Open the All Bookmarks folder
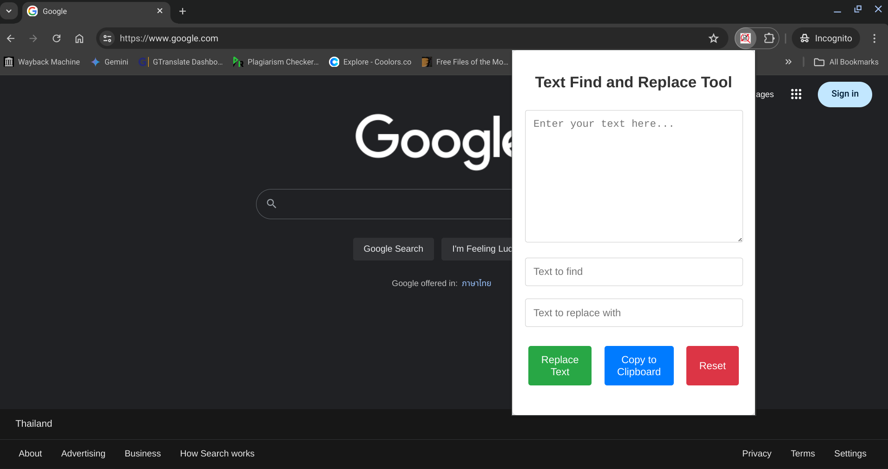 846,62
